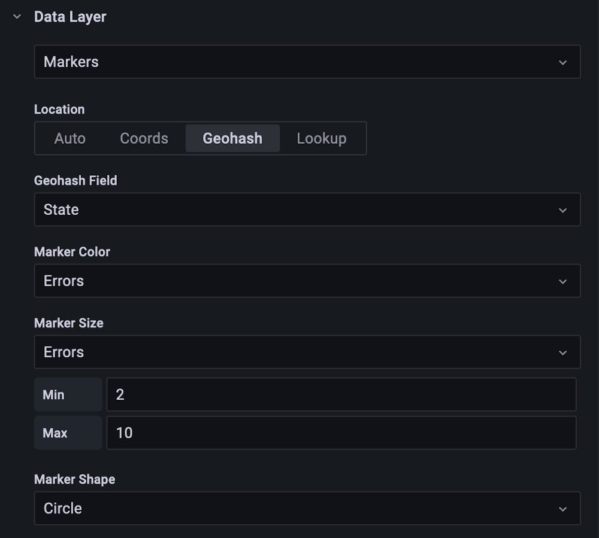Select Auto as the Location mode
The width and height of the screenshot is (599, 538).
tap(69, 138)
